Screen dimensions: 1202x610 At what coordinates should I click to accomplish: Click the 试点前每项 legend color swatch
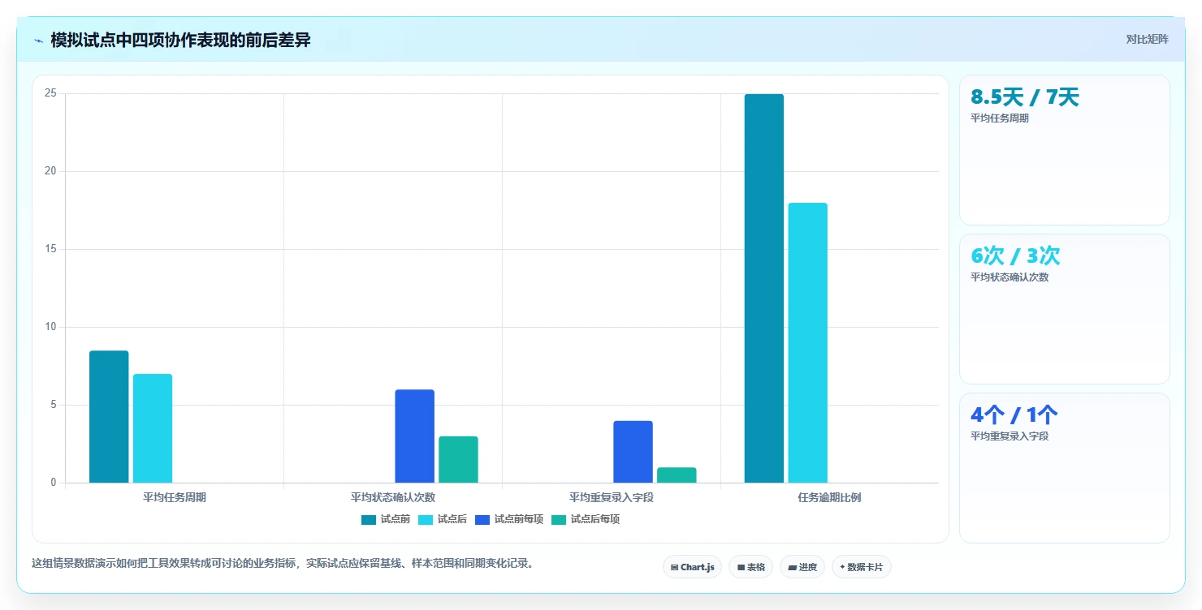pos(482,519)
